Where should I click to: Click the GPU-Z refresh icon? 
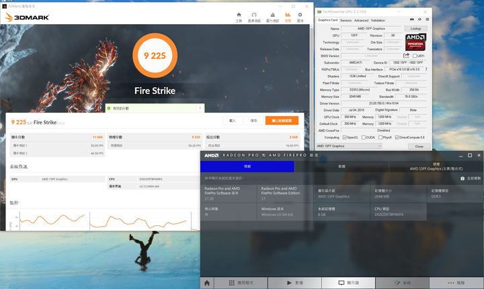point(419,19)
